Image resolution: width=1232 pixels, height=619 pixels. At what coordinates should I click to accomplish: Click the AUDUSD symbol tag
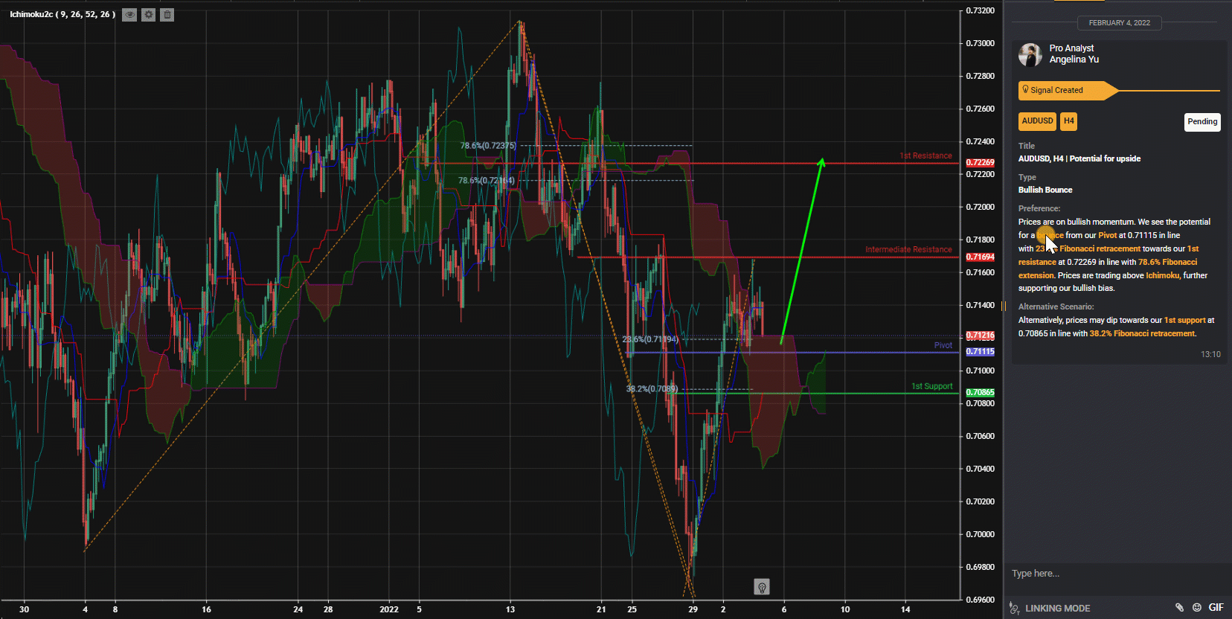point(1037,121)
